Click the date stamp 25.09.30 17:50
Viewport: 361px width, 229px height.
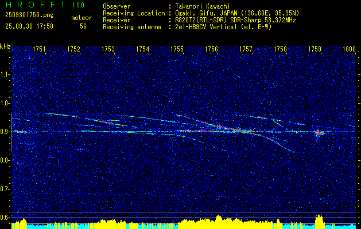click(29, 26)
